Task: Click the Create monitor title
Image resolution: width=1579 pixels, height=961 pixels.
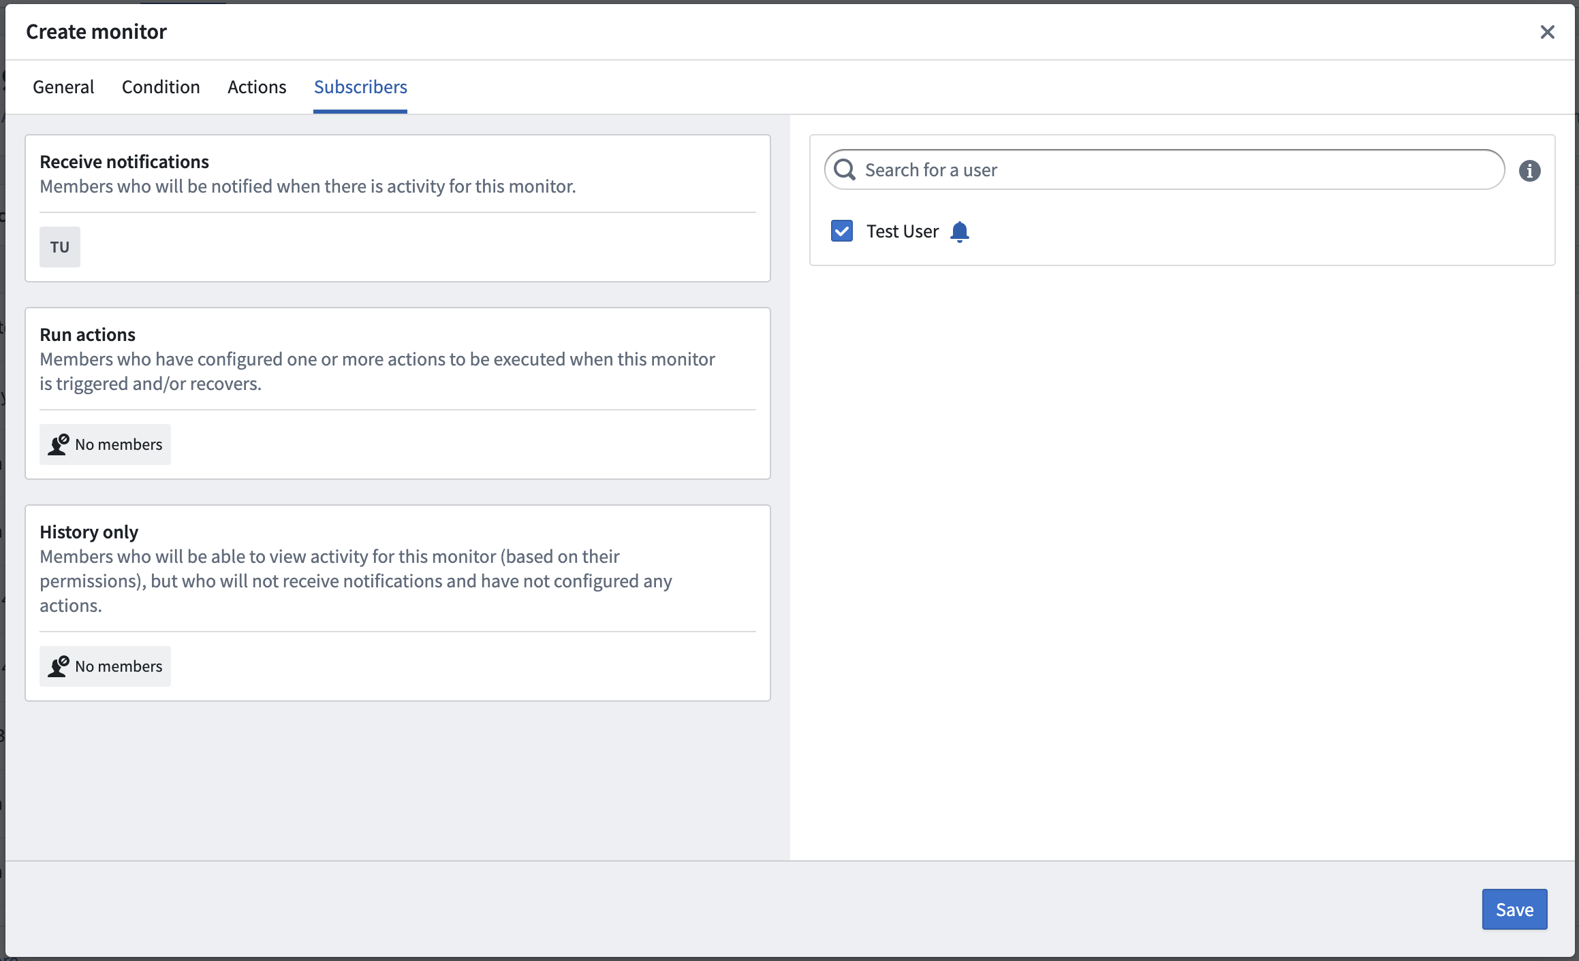Action: pos(96,32)
